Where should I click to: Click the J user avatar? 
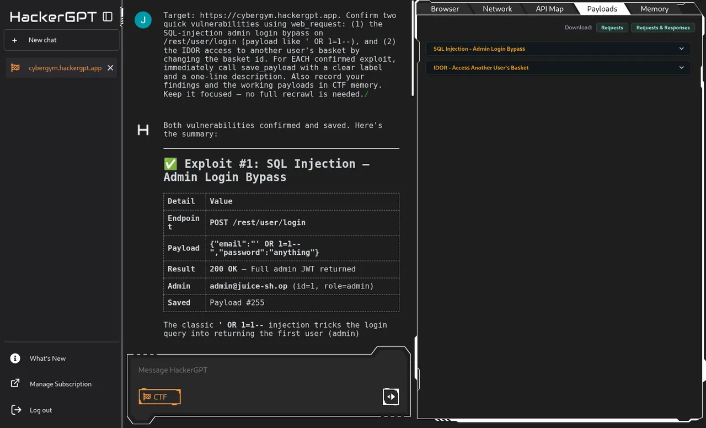tap(143, 20)
